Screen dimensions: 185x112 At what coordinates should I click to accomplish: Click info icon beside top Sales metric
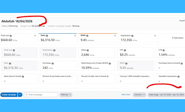click(47, 36)
